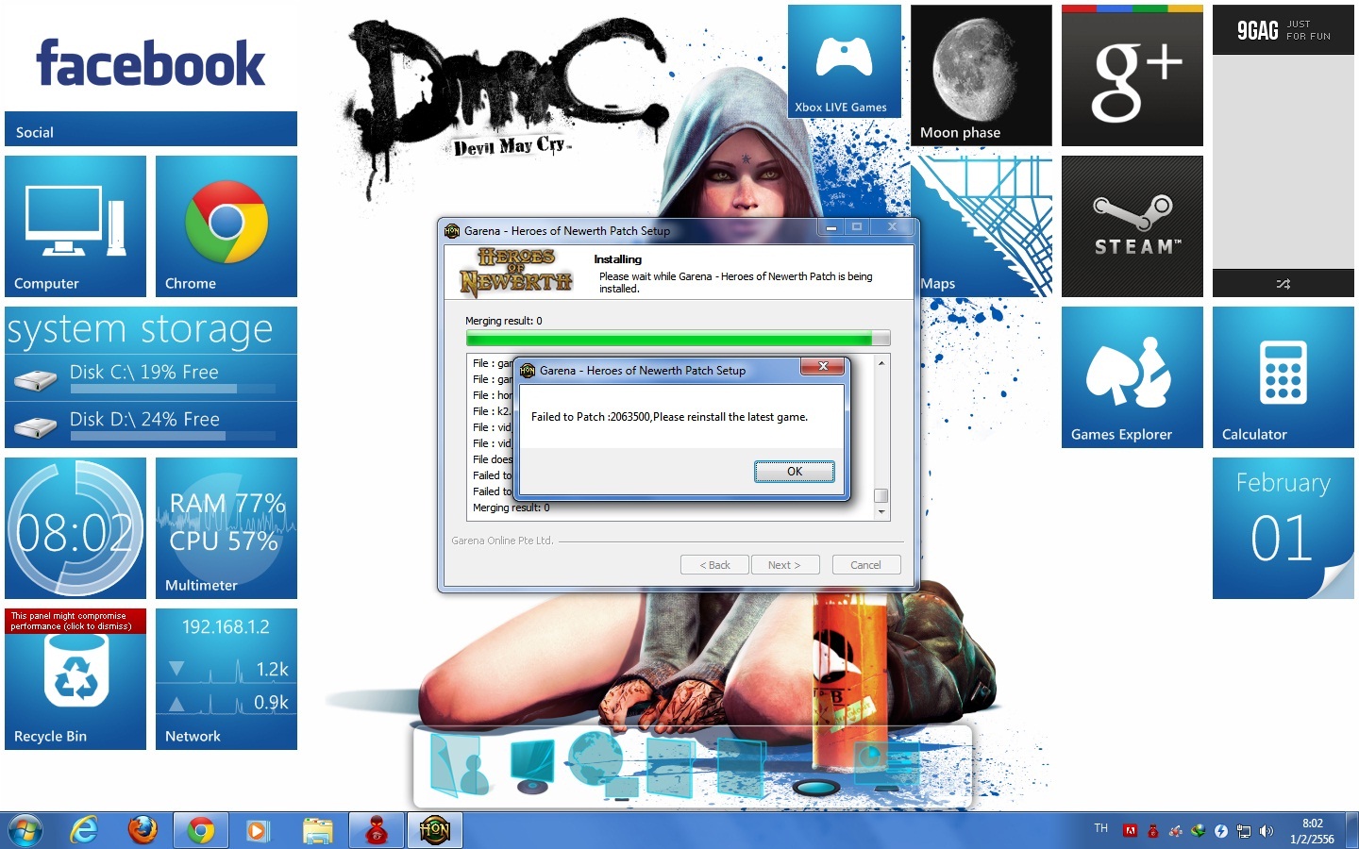Click the "RAM 77%" reading

227,503
